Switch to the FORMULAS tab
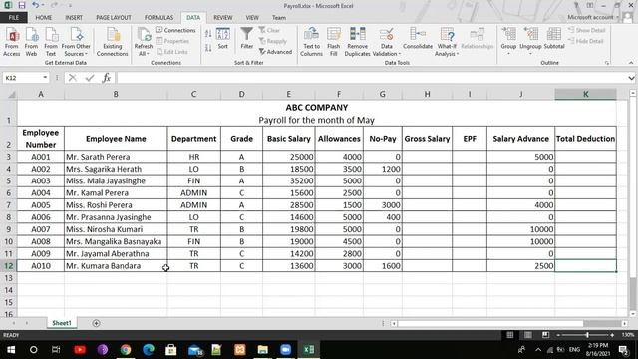638x359 pixels. click(x=159, y=18)
